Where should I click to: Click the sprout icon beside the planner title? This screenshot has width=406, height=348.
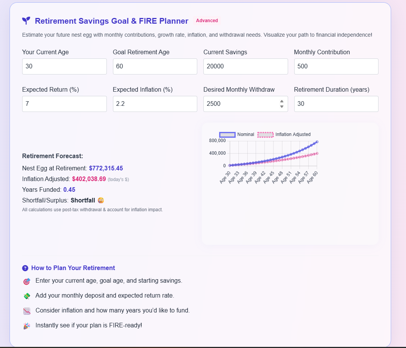tap(26, 21)
